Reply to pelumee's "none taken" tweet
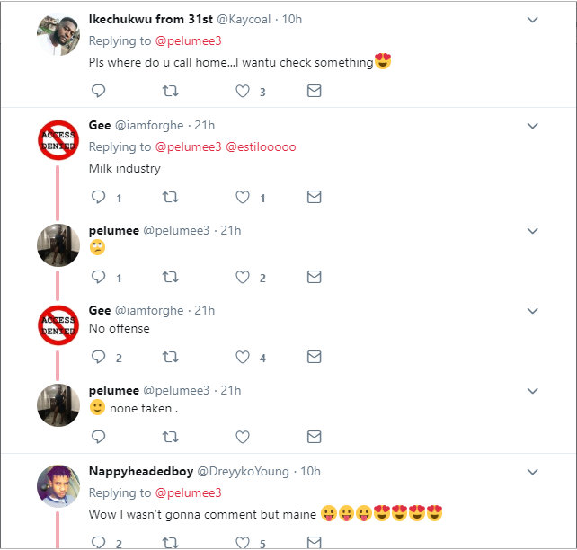The image size is (577, 550). (99, 437)
